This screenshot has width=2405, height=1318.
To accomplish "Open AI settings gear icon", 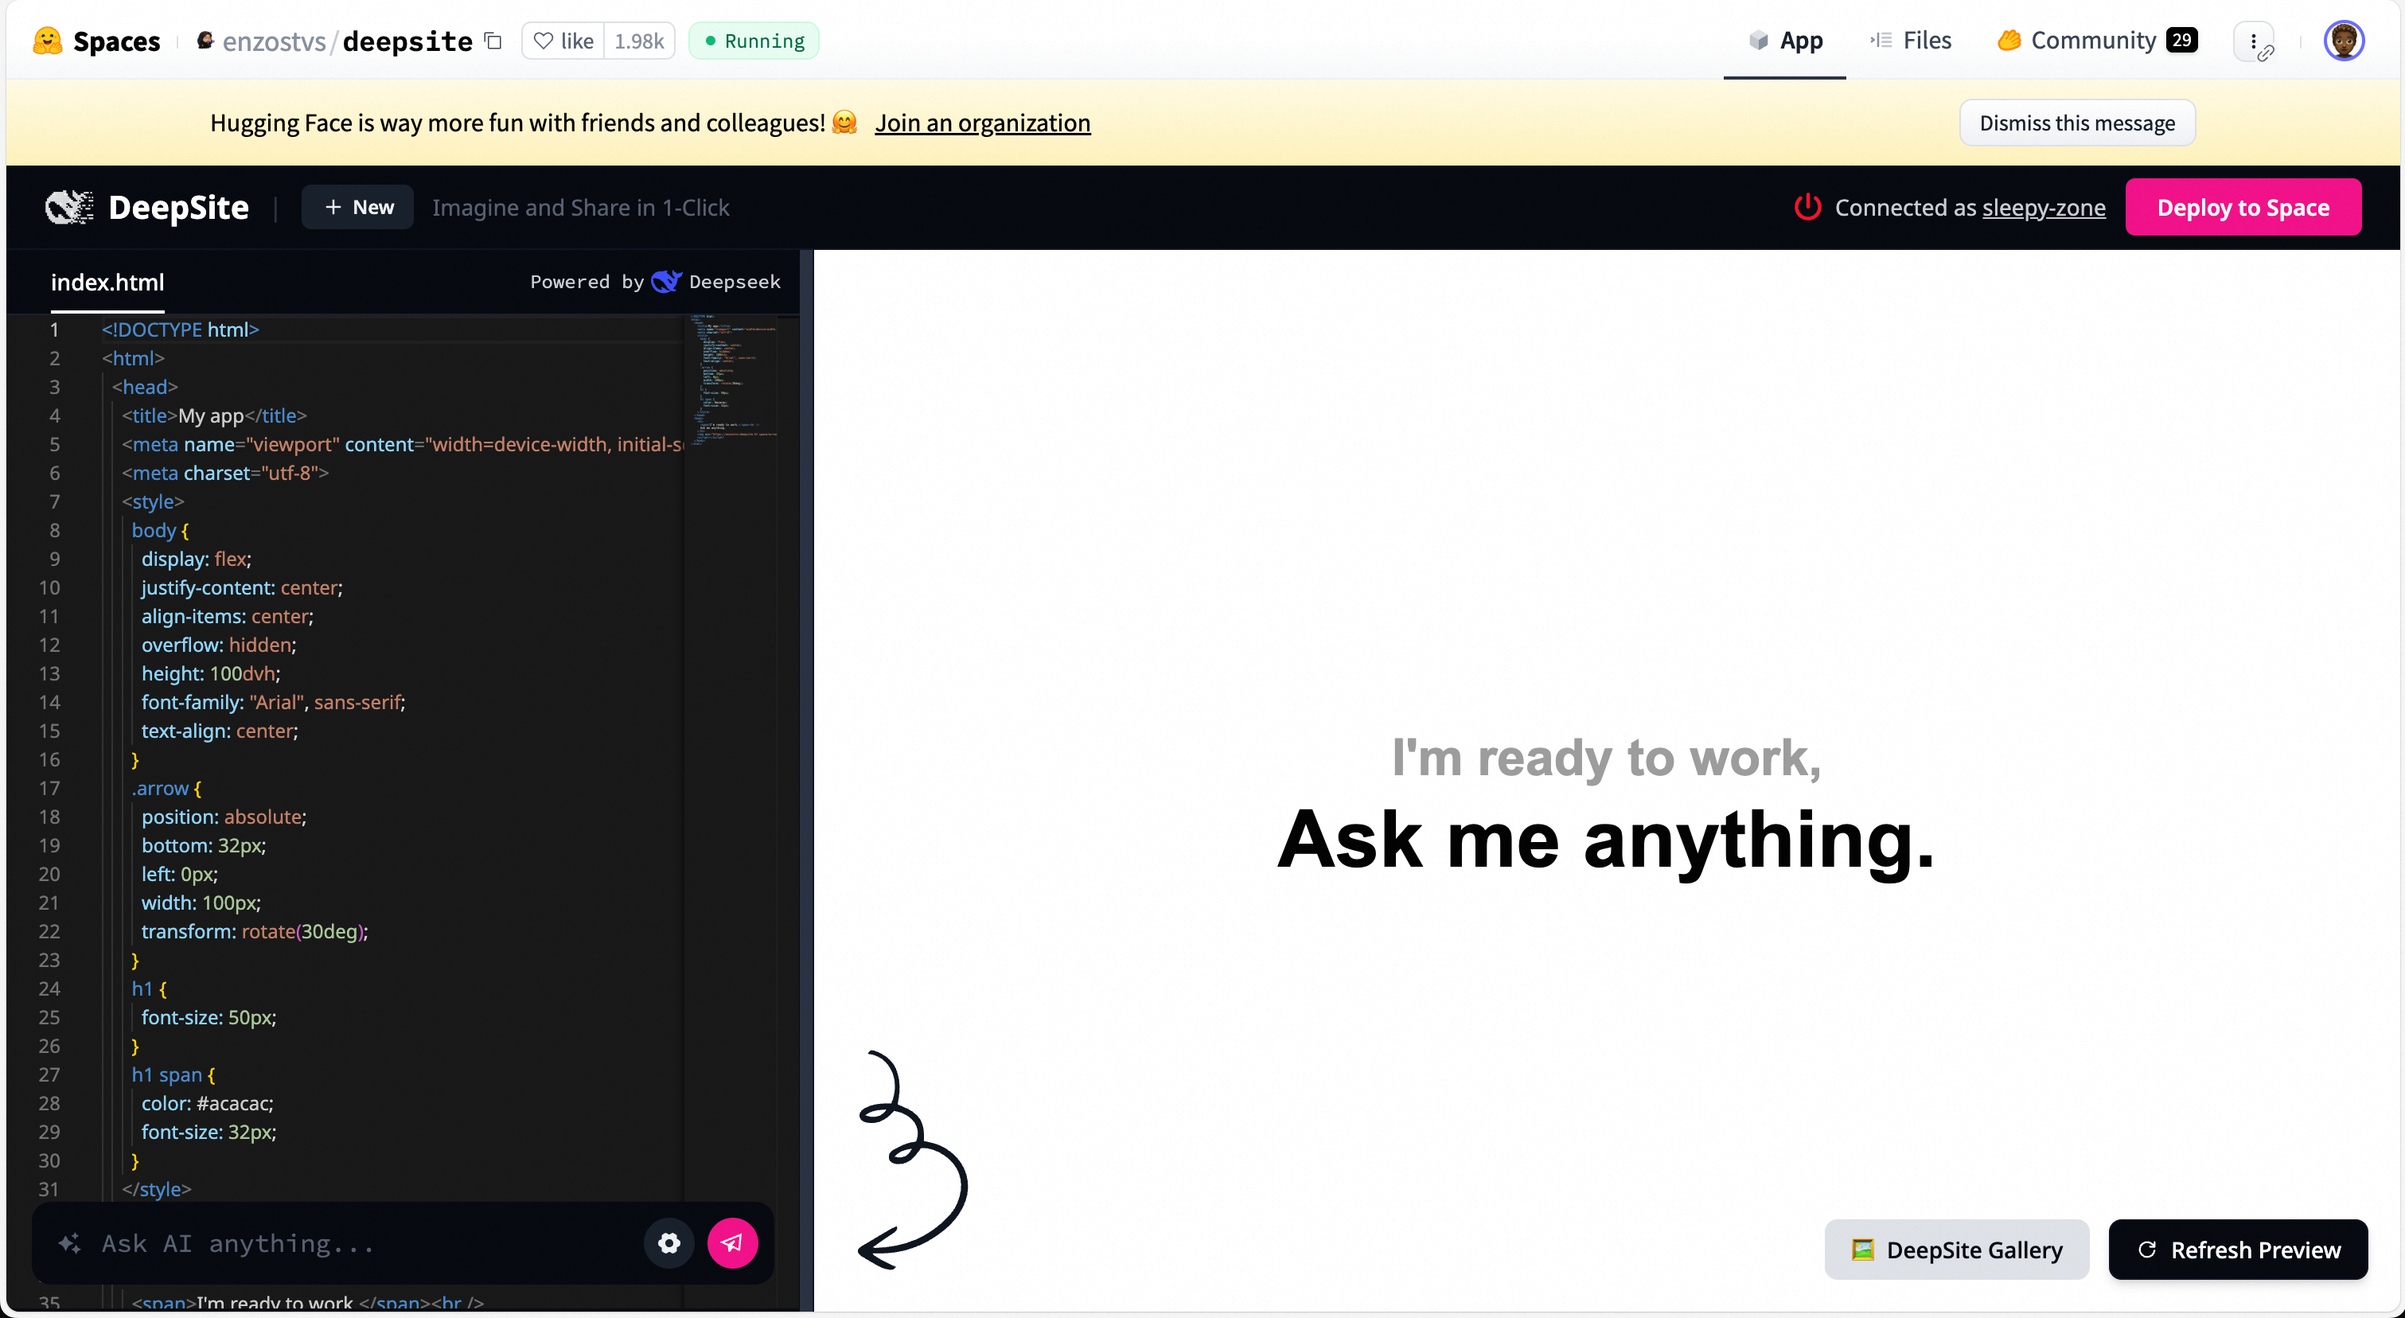I will 669,1243.
